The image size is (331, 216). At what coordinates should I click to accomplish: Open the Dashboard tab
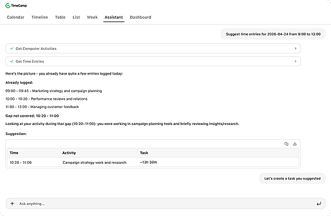141,17
